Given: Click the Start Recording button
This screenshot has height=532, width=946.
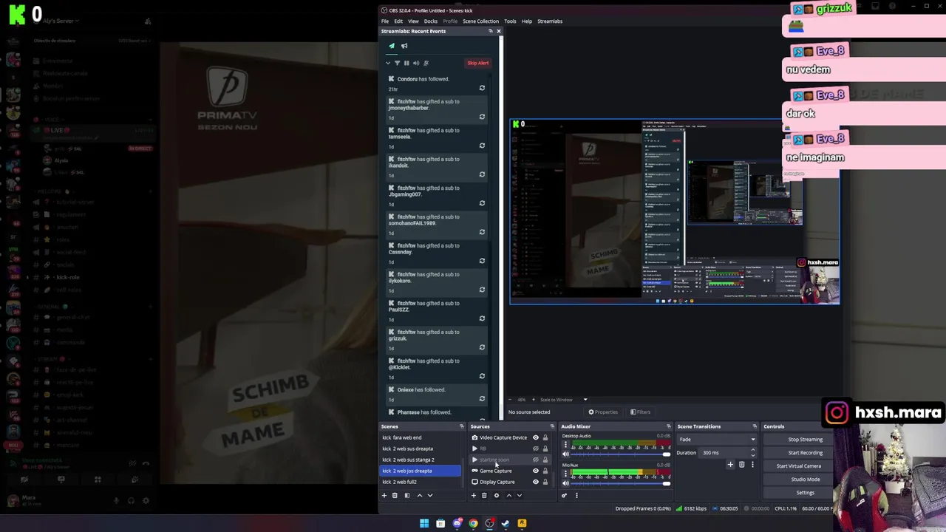Looking at the screenshot, I should (x=805, y=453).
